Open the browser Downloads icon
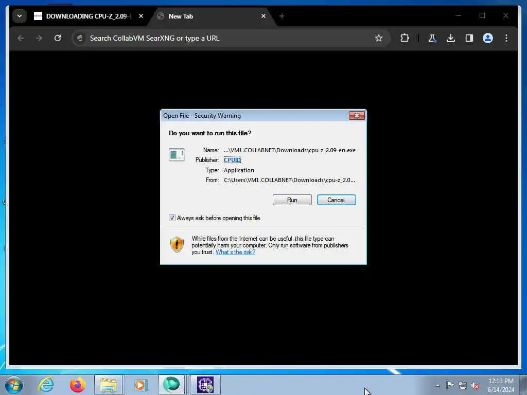 (451, 38)
